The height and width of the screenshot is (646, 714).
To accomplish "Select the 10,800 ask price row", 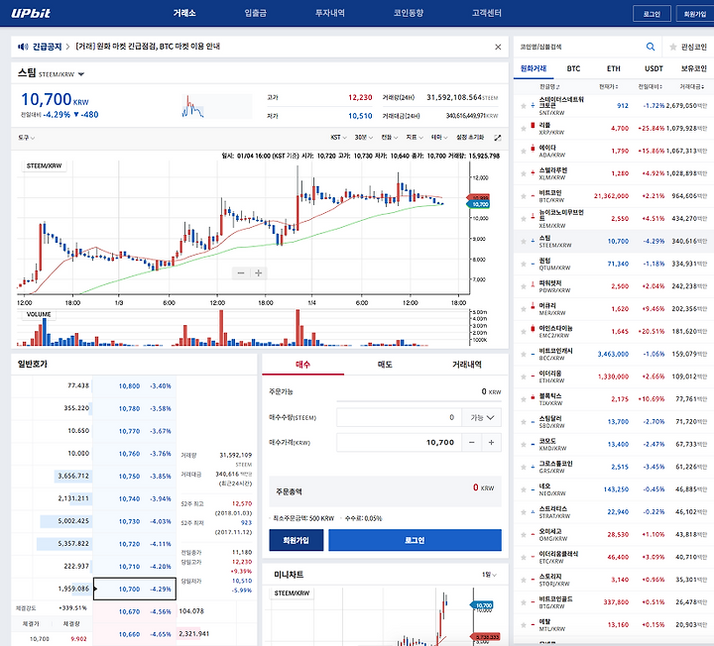I will click(134, 386).
